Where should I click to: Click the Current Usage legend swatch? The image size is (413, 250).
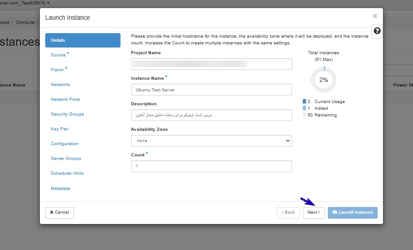pos(304,101)
